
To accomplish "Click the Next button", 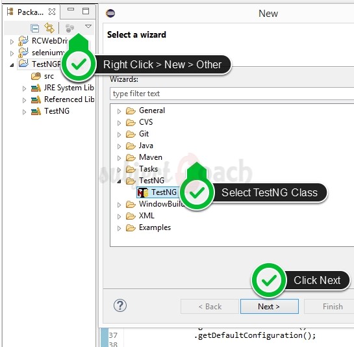I will [270, 307].
